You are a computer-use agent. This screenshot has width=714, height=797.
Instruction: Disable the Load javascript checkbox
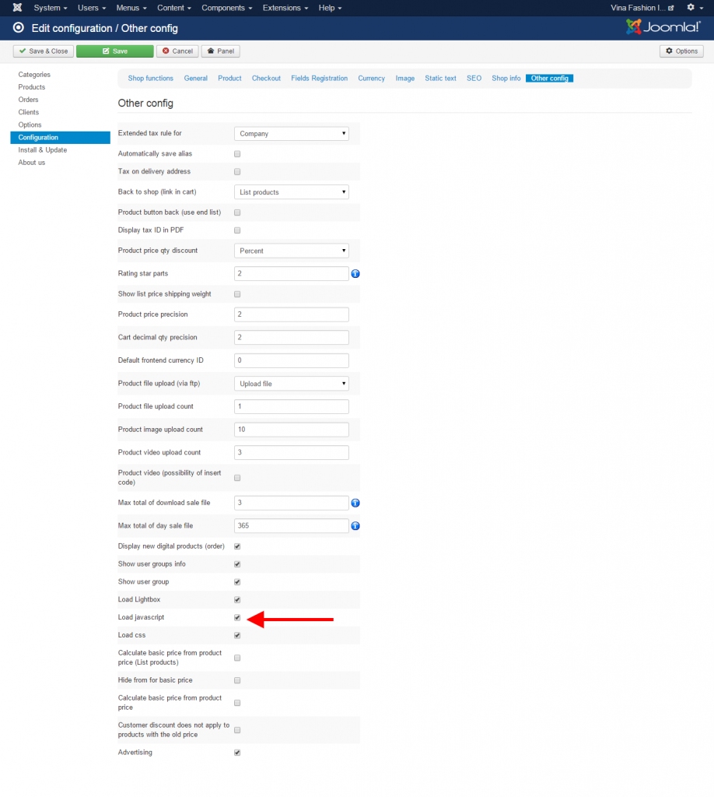(x=237, y=618)
